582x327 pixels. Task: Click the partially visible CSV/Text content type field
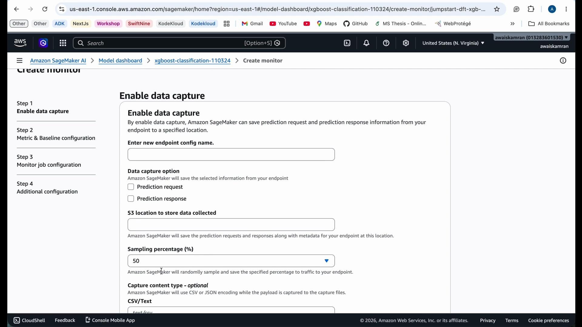[x=231, y=310]
